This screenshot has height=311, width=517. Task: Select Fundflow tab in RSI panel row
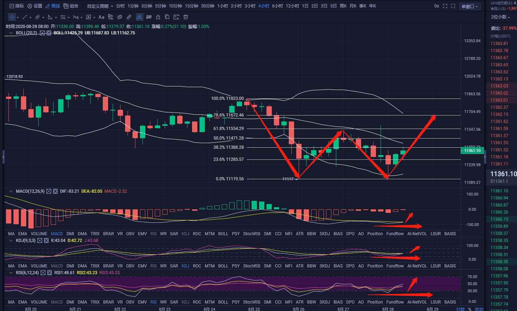[395, 302]
